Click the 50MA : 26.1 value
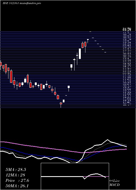 coord(17,186)
